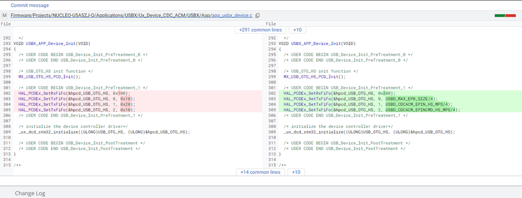Viewport: 522px width, 198px height.
Task: Click the green and red diff size bar
Action: tap(505, 16)
